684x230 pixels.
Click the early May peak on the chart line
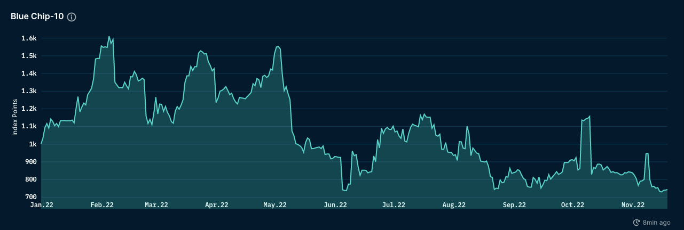pyautogui.click(x=278, y=47)
